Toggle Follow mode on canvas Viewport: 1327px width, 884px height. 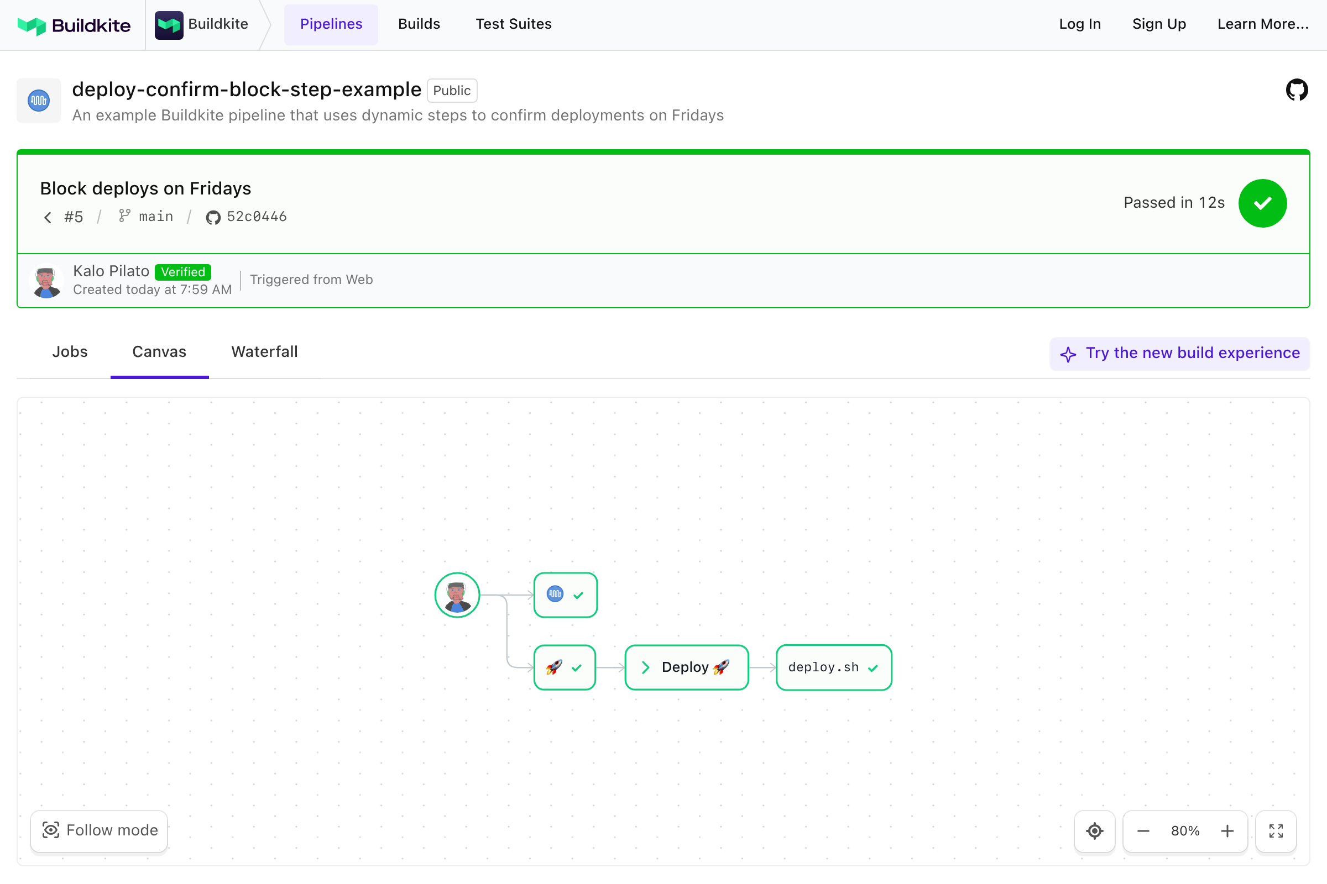[x=100, y=830]
